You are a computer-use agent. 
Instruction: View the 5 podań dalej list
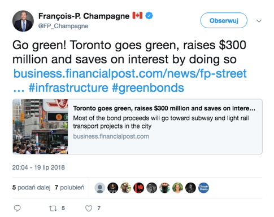[32, 187]
